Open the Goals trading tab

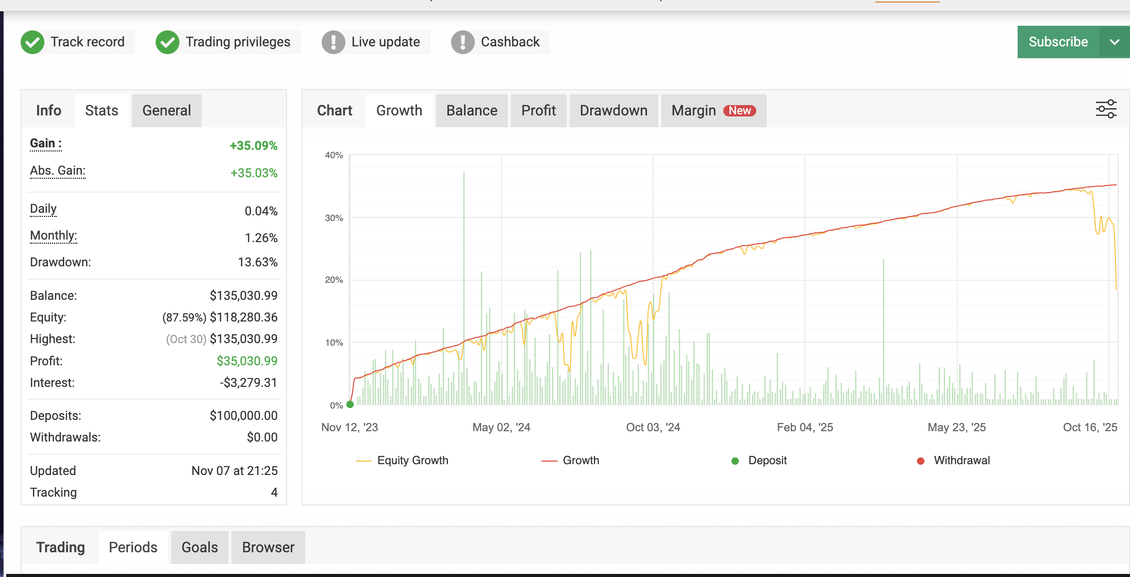(200, 547)
